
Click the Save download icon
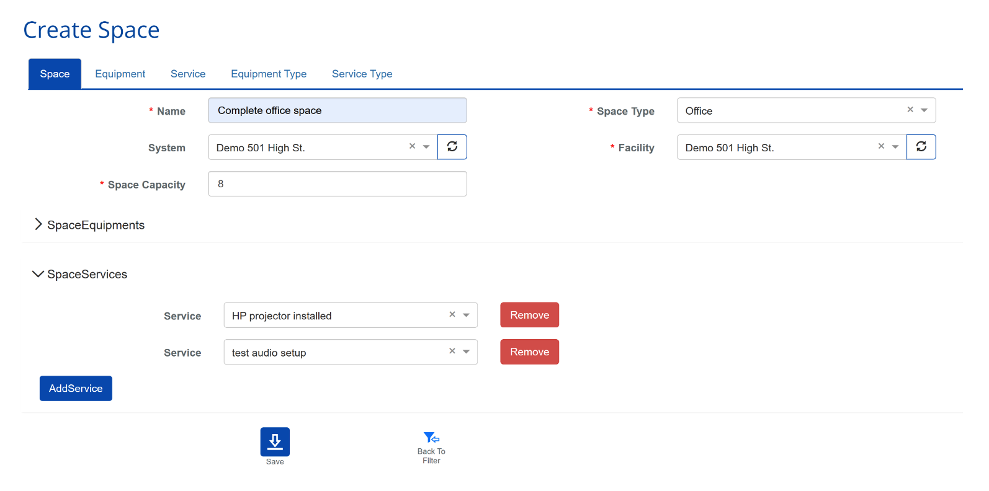click(x=275, y=441)
